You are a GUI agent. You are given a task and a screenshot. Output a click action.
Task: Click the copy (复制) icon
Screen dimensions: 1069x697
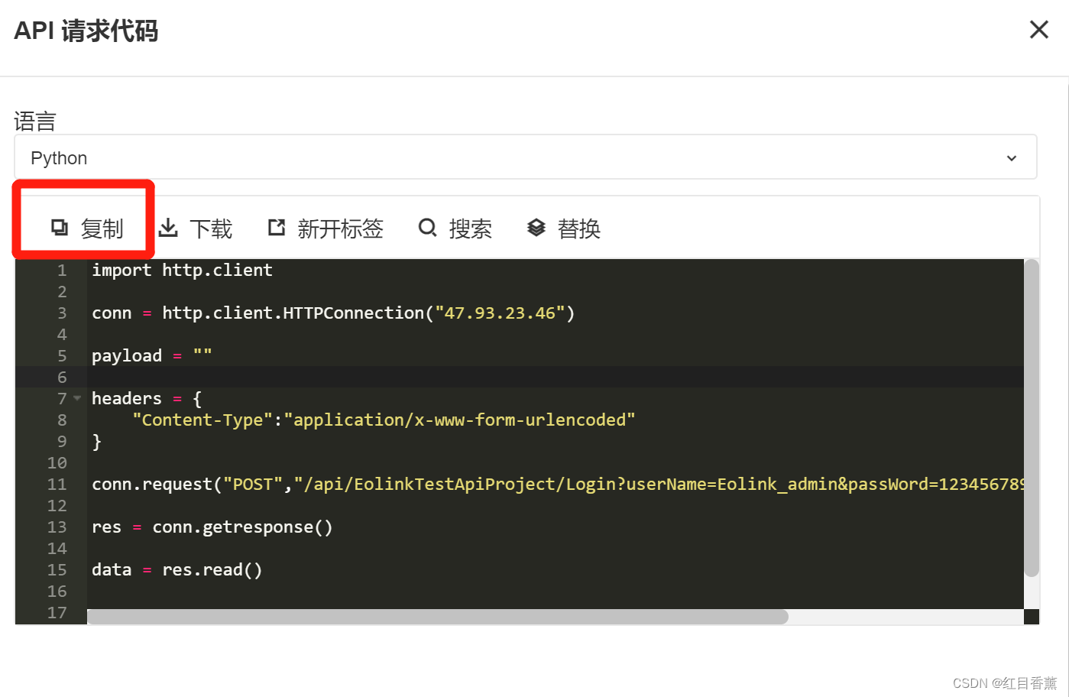[x=60, y=227]
